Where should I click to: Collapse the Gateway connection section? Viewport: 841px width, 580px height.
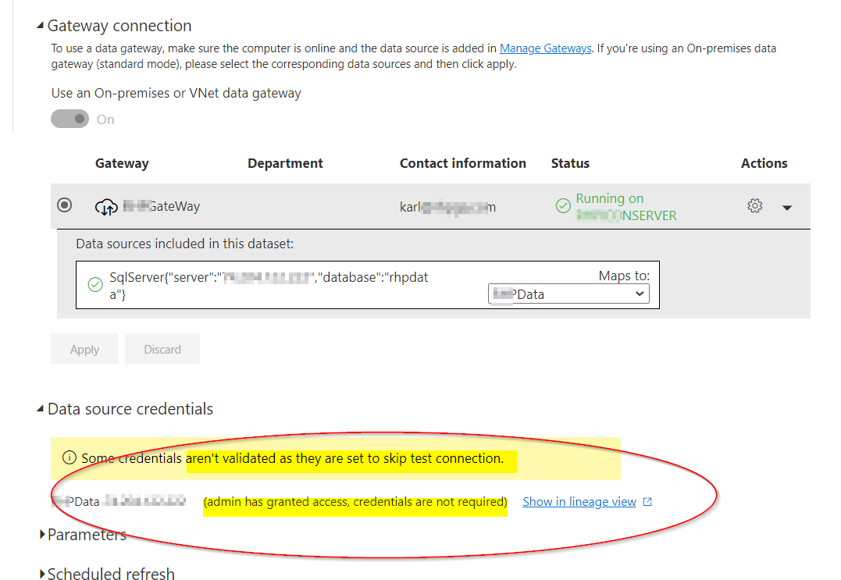[40, 25]
